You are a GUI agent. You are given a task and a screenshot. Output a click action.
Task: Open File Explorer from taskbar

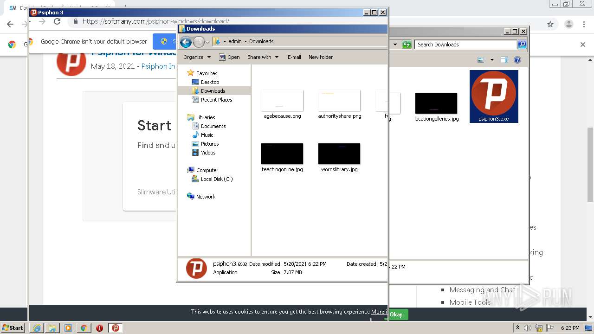52,328
